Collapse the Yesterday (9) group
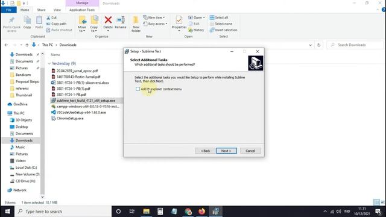The image size is (386, 217). (x=49, y=63)
